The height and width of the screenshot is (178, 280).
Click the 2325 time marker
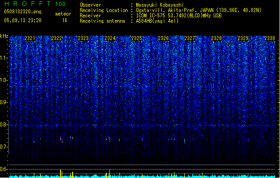coord(137,38)
